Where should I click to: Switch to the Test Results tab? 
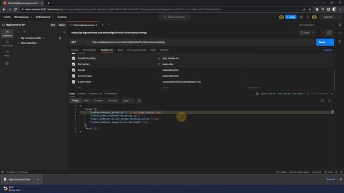pyautogui.click(x=111, y=94)
